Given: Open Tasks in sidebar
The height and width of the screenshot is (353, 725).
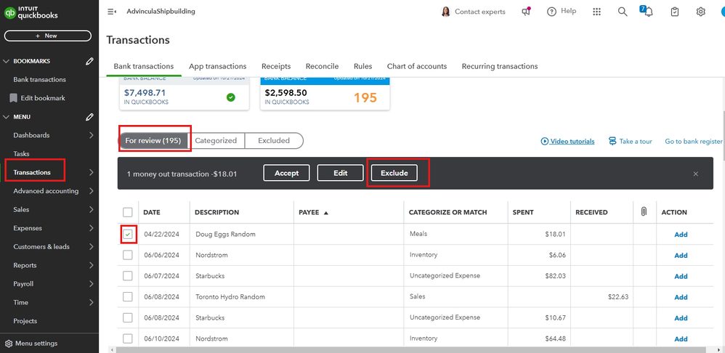Looking at the screenshot, I should [21, 154].
